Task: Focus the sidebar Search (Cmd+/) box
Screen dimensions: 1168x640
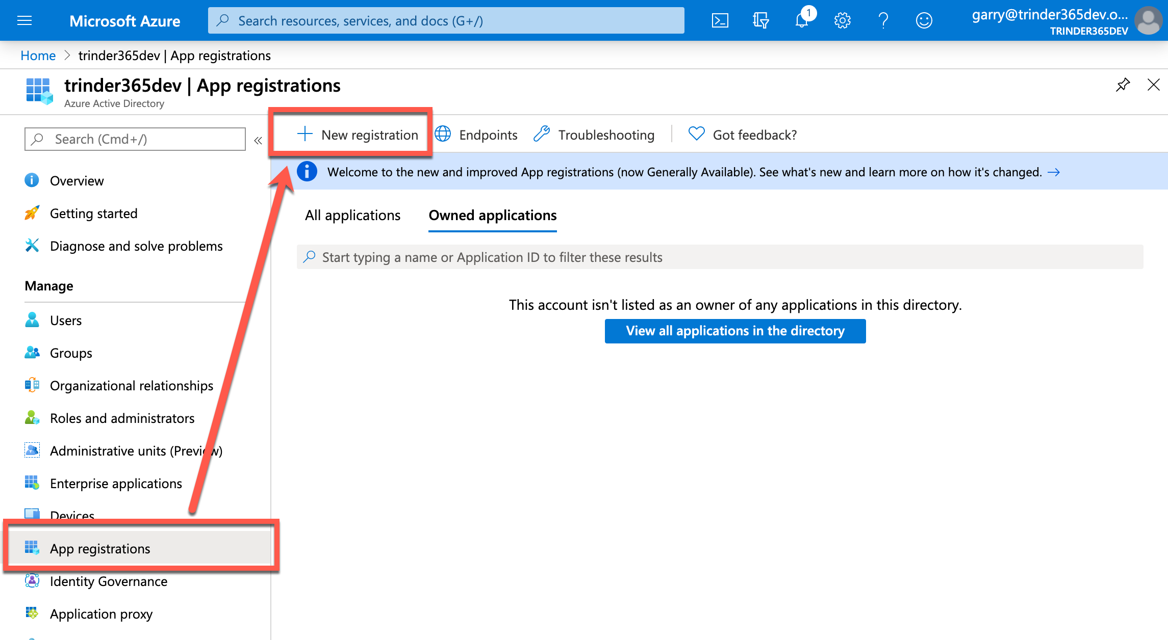Action: (x=135, y=139)
